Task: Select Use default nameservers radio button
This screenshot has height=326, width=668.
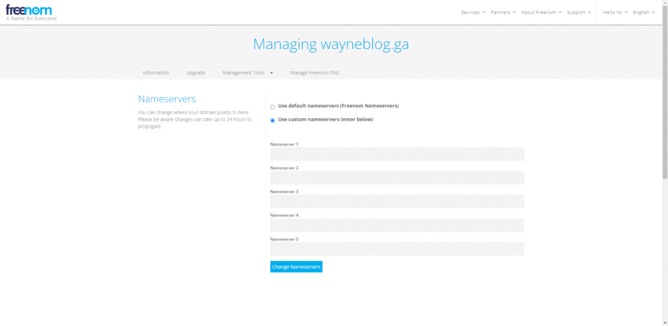Action: click(x=273, y=106)
